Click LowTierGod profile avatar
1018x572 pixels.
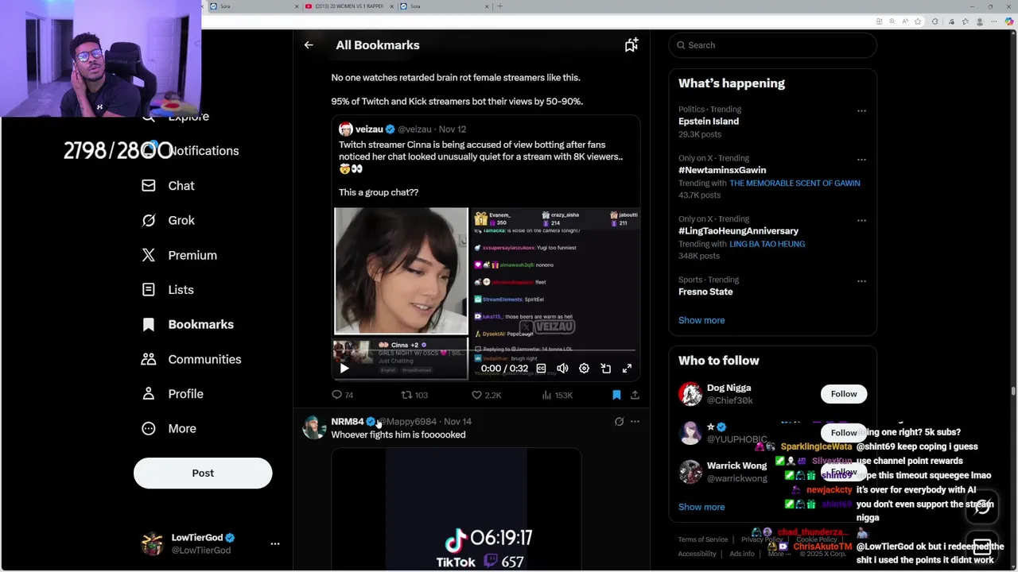coord(152,544)
